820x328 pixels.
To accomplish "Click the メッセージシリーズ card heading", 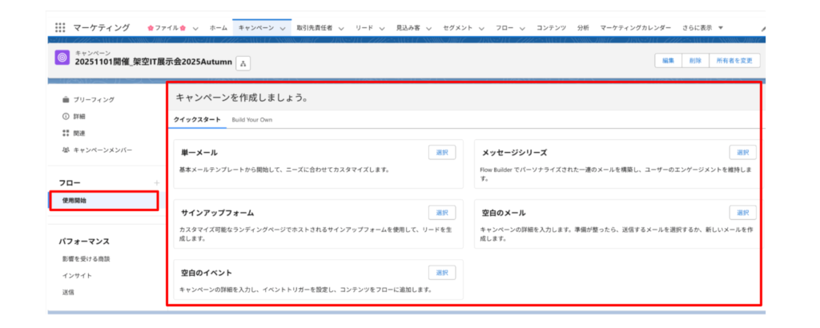I will pos(515,153).
